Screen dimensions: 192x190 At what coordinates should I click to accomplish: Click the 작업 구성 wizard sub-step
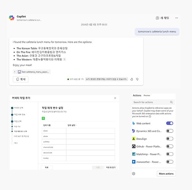(16, 126)
